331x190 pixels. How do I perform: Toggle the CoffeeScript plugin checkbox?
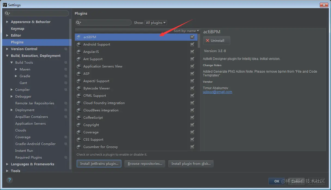point(192,118)
